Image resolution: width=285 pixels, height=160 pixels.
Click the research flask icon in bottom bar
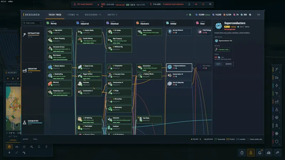[x=251, y=153]
